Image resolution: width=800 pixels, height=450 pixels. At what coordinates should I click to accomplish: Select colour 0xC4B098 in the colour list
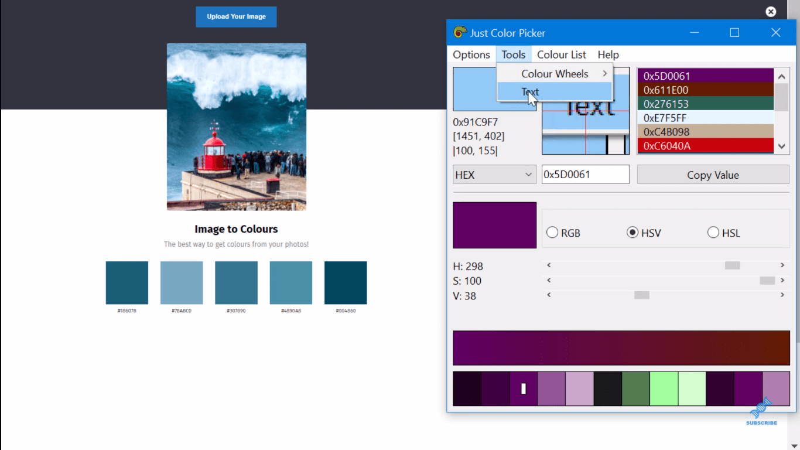706,132
